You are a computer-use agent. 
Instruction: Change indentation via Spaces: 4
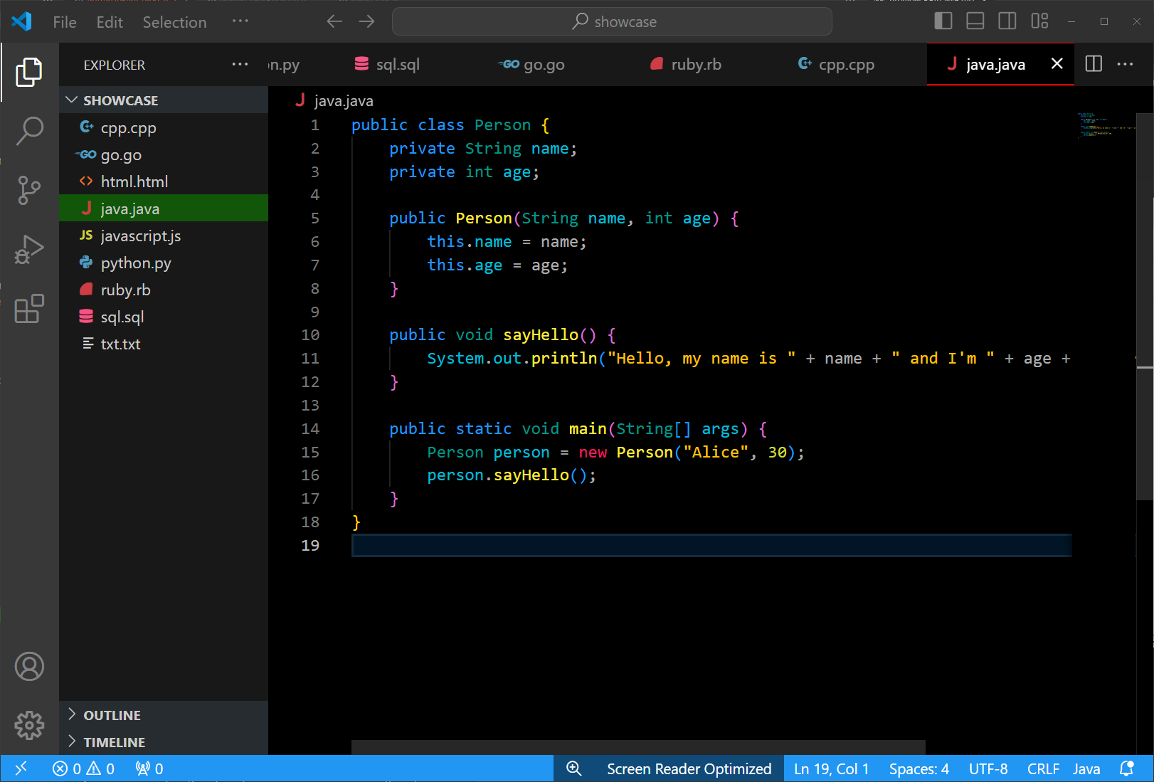(x=919, y=768)
